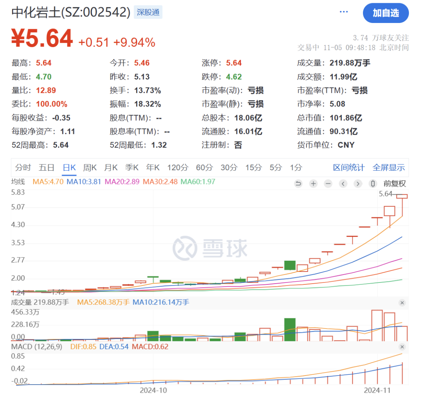Click the 2024-10 date axis label
The height and width of the screenshot is (397, 421).
click(153, 390)
